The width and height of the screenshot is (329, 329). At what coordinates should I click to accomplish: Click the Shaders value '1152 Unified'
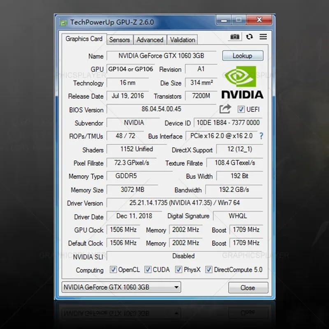[137, 149]
